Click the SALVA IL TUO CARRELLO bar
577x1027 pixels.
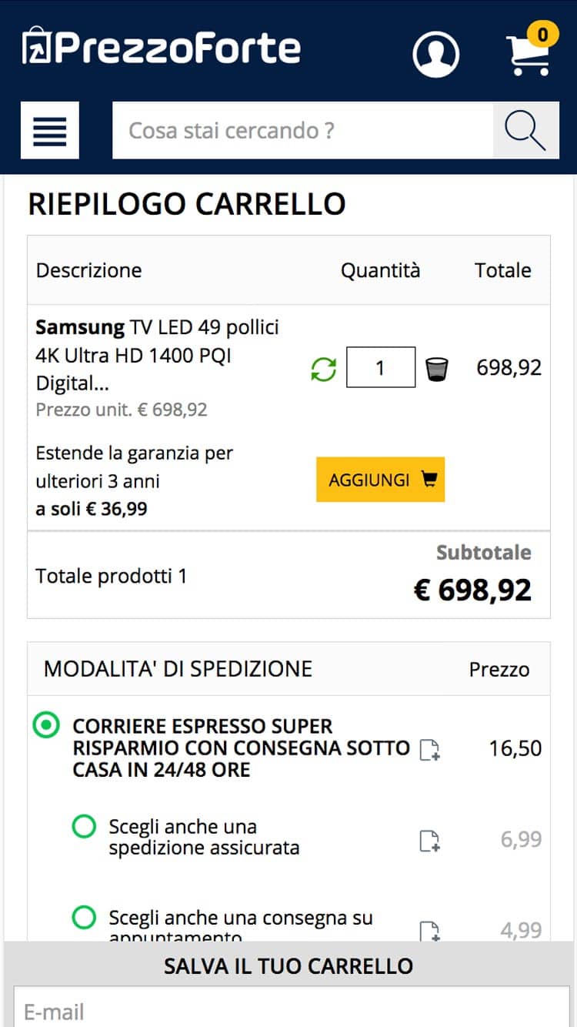(288, 965)
